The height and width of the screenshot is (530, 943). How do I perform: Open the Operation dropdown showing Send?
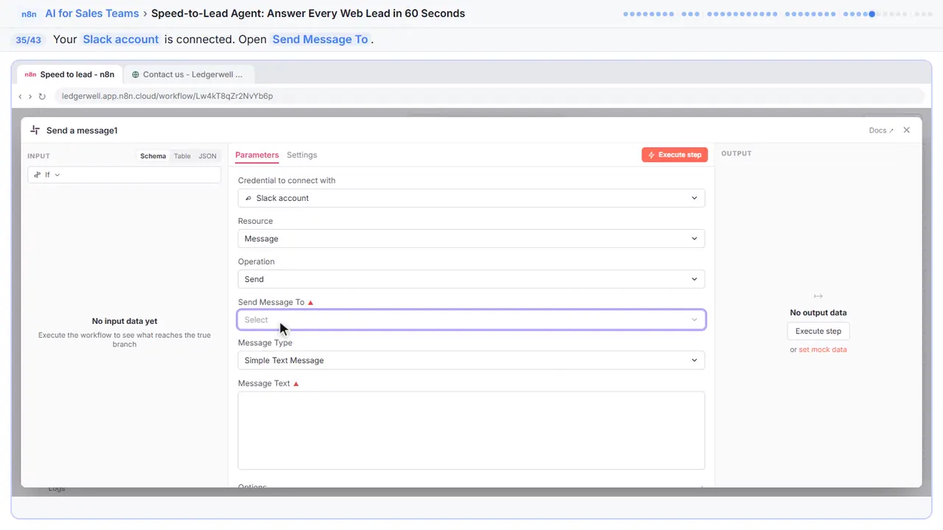tap(471, 279)
